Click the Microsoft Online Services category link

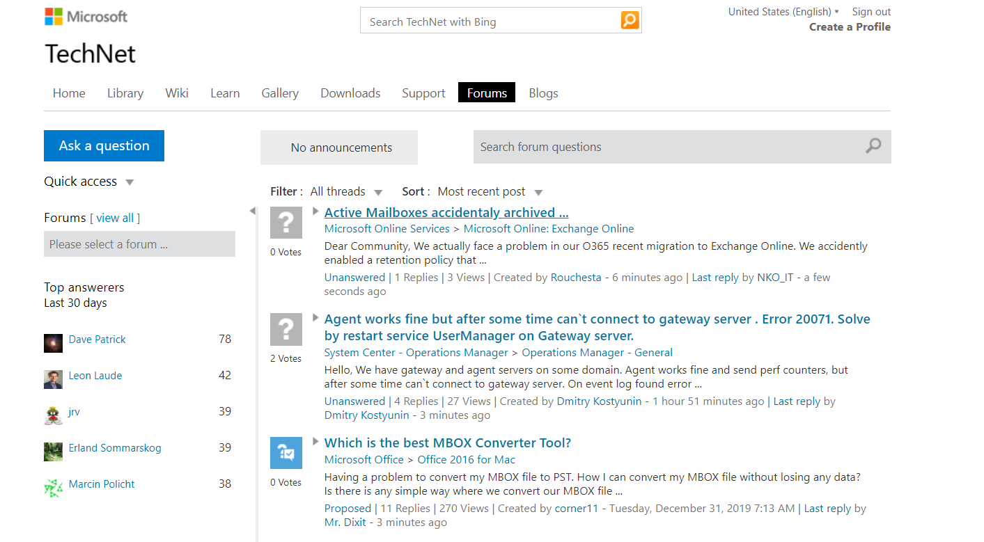(x=387, y=228)
